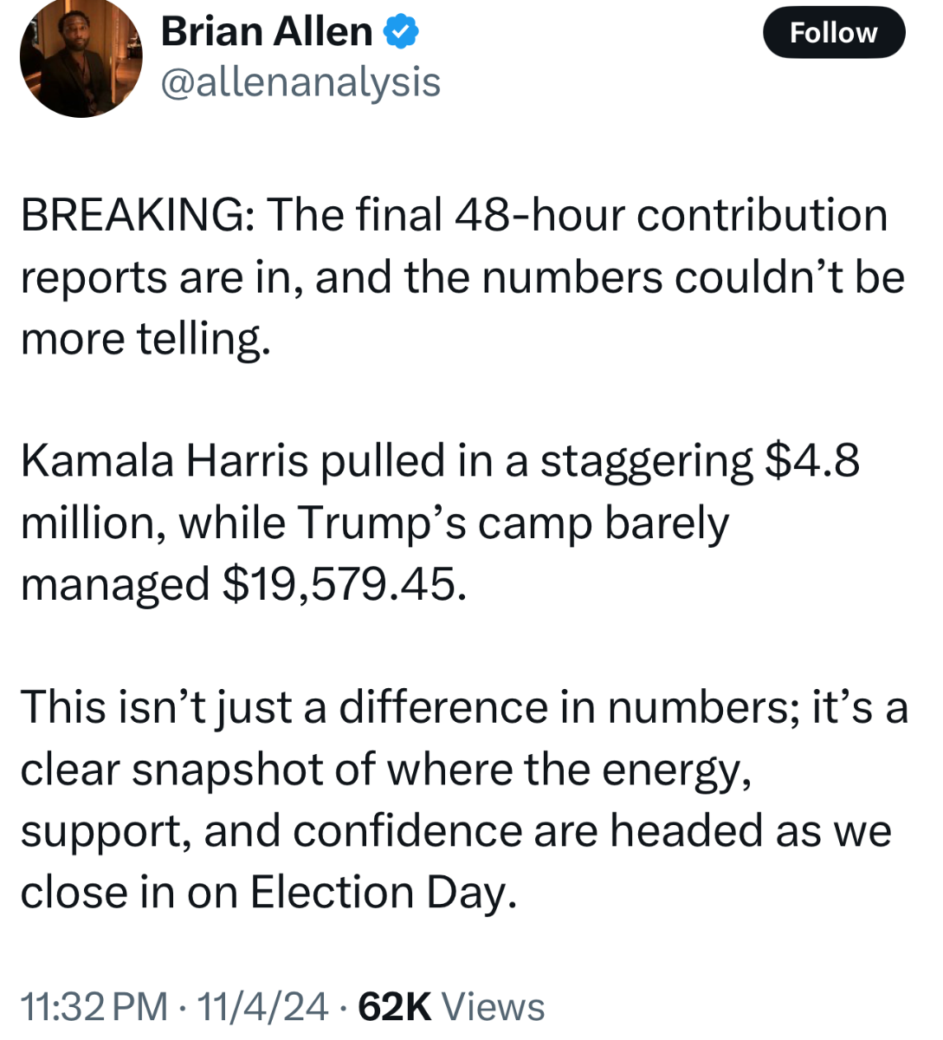The width and height of the screenshot is (943, 1040).
Task: Click the 11:32 PM timestamp
Action: tap(94, 1006)
